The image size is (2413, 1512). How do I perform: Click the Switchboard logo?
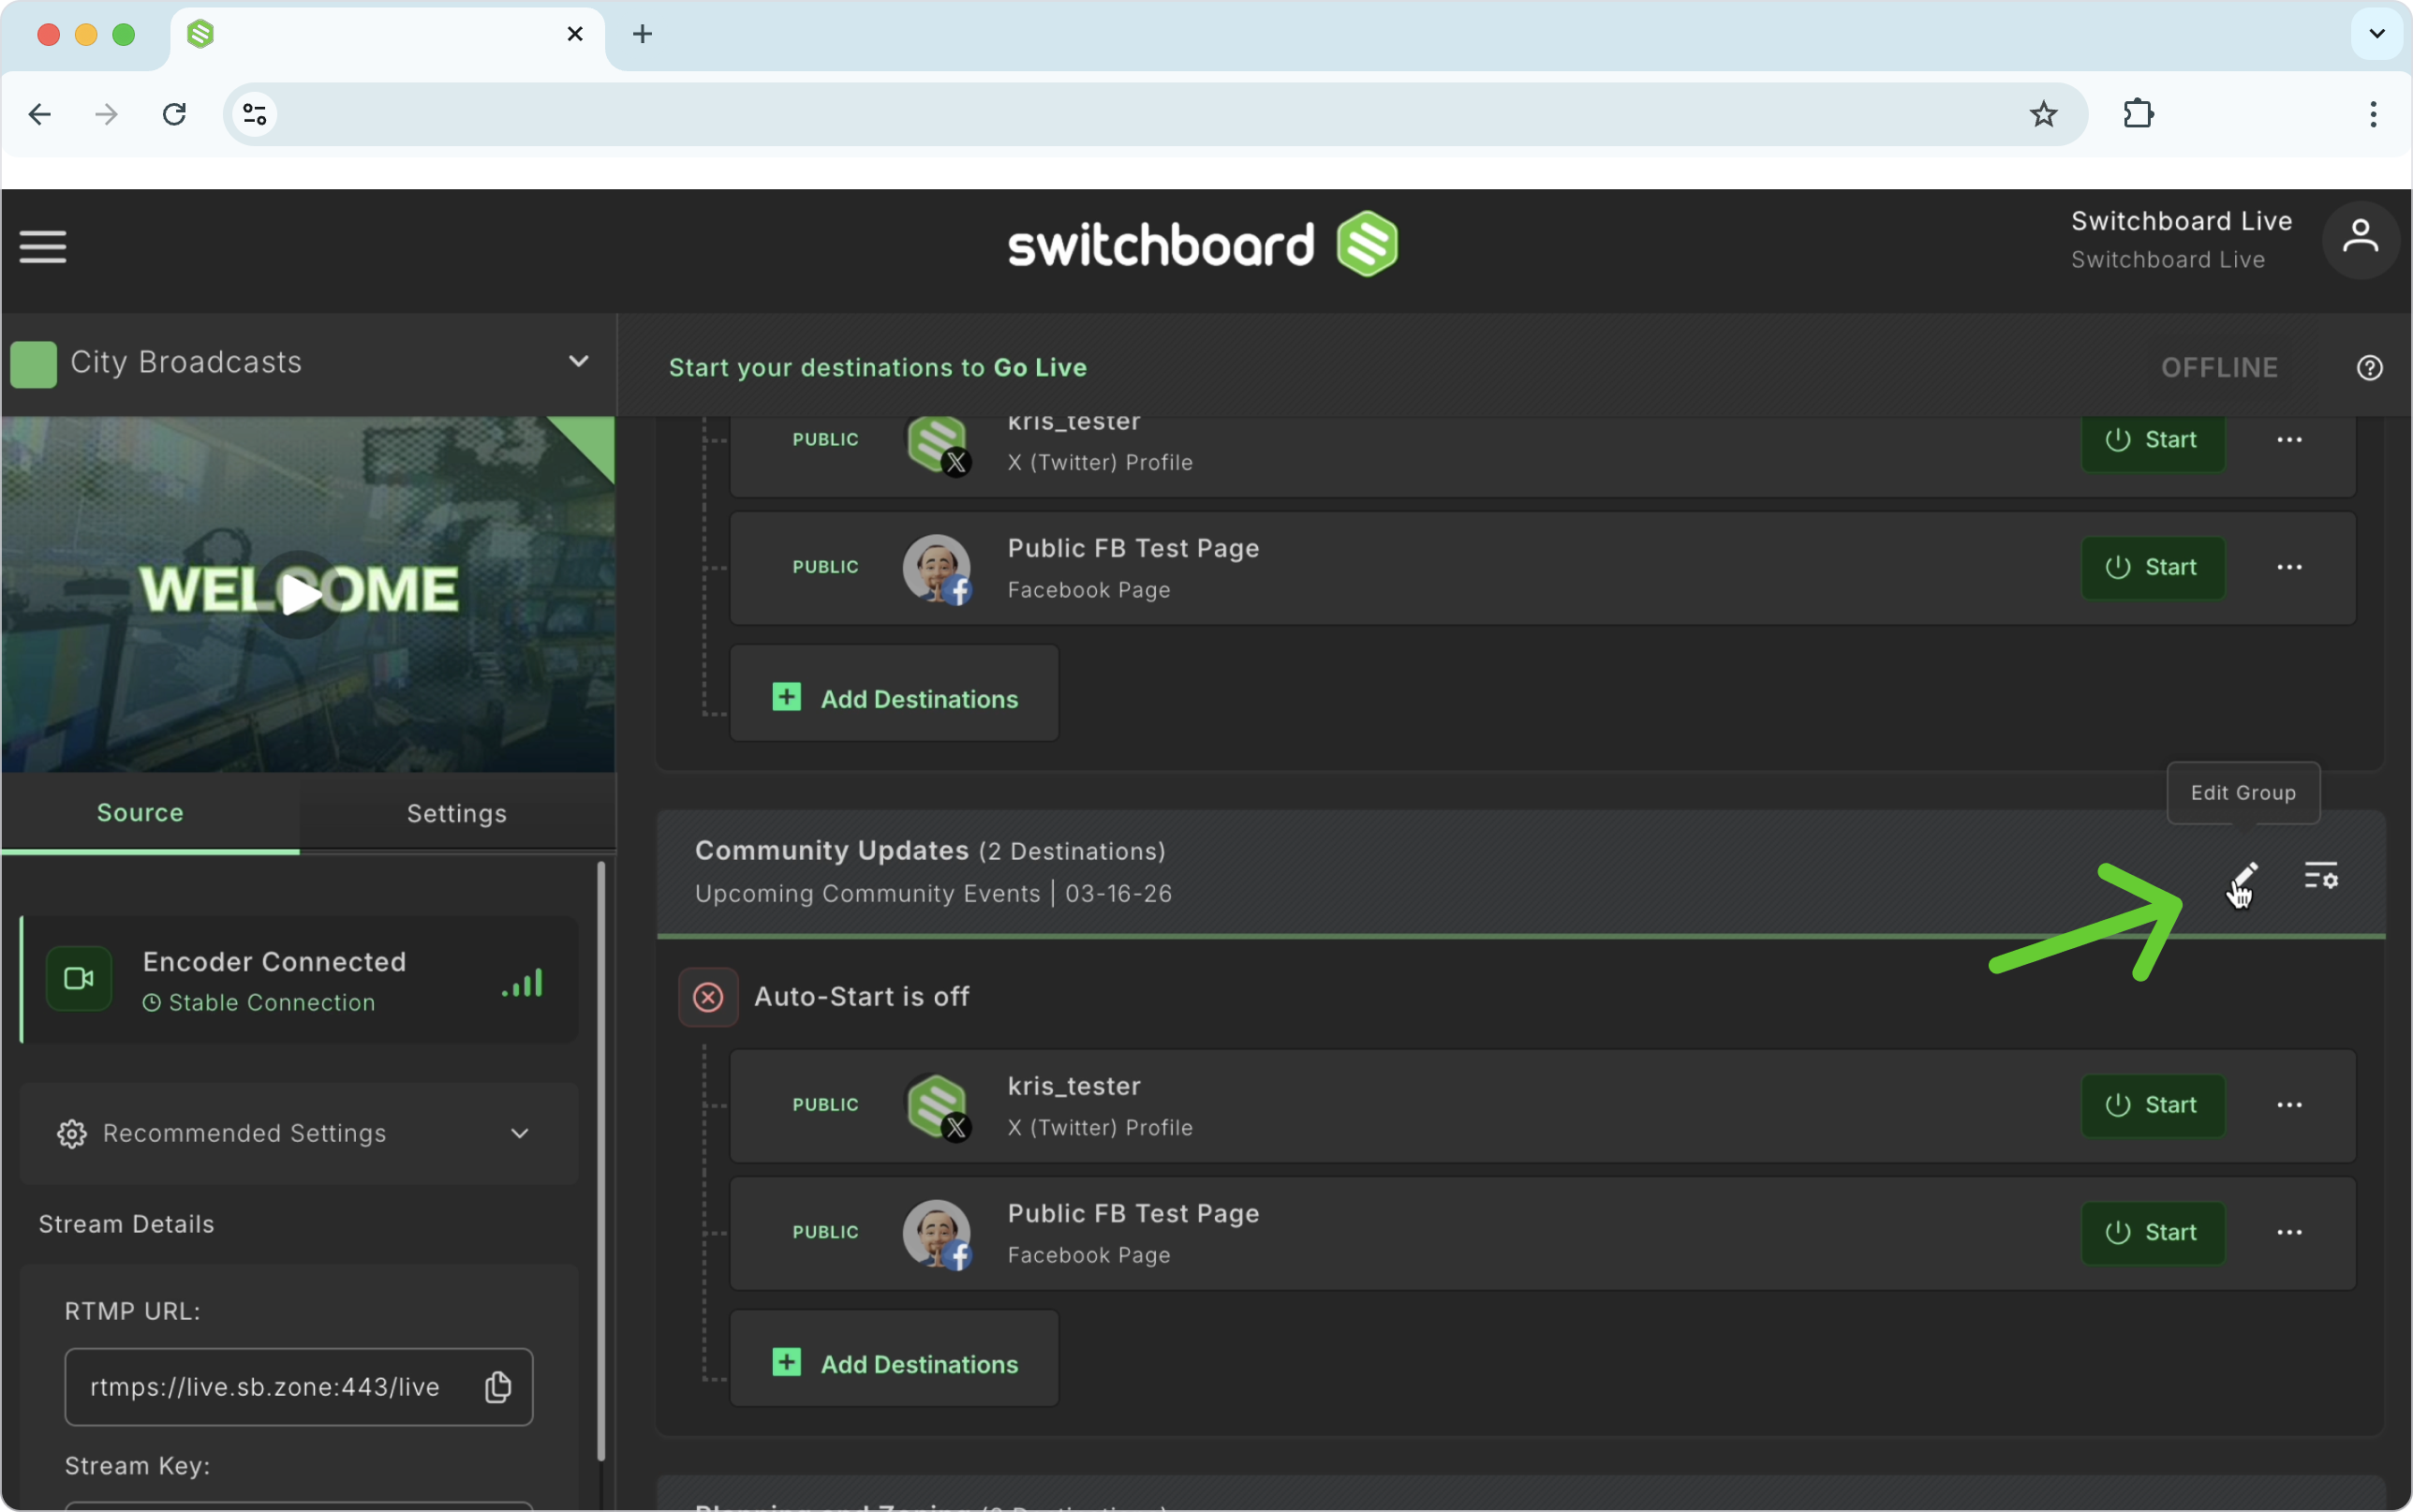[1203, 244]
